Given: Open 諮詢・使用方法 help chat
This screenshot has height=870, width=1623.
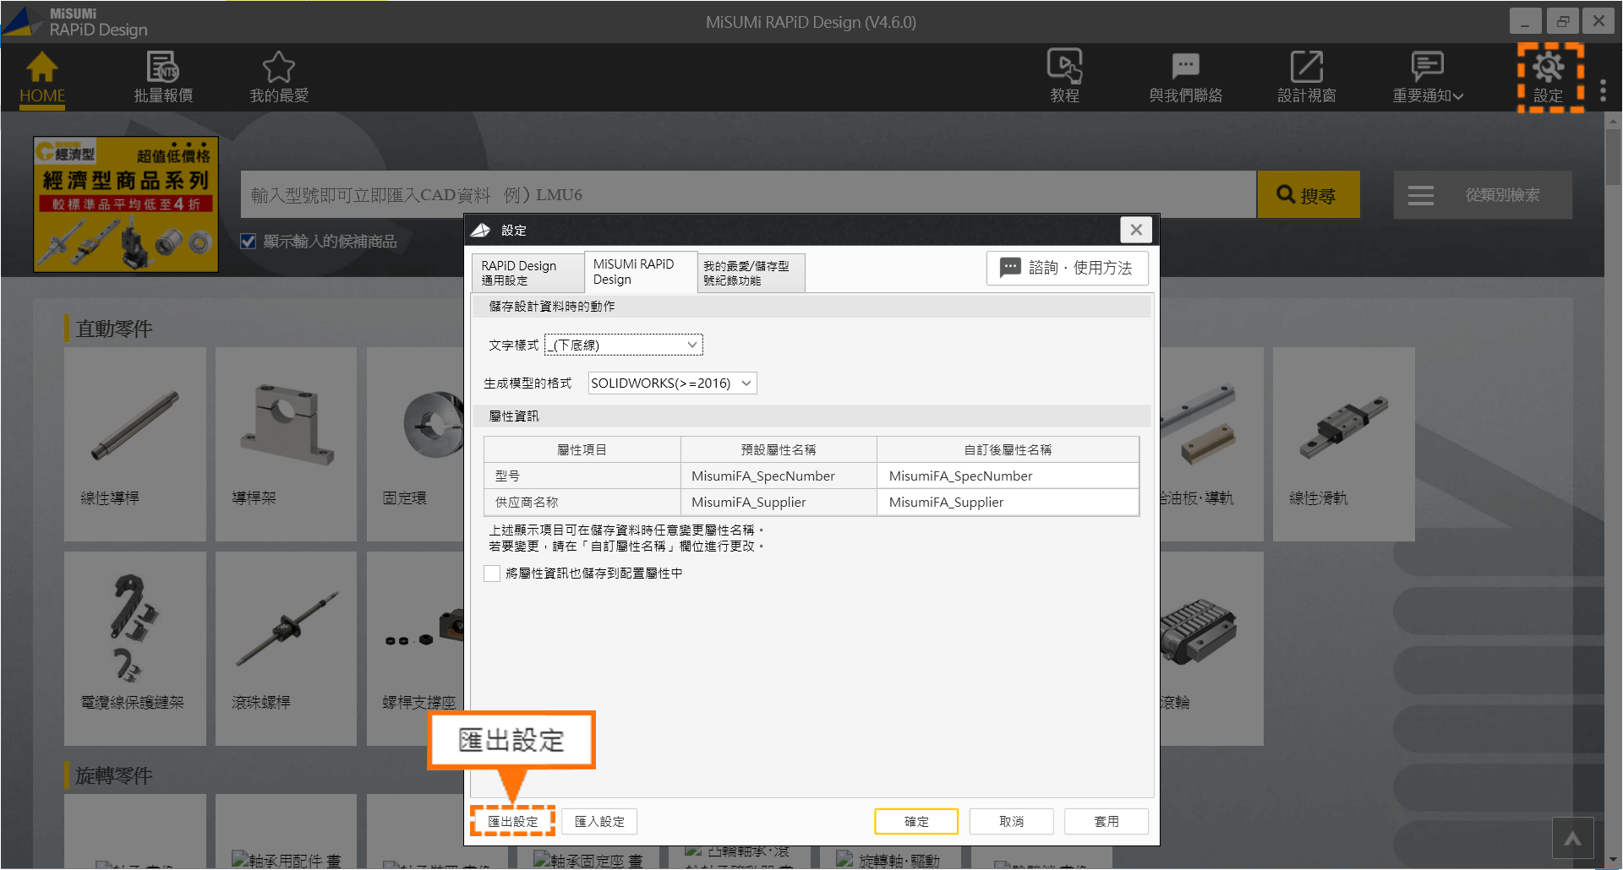Looking at the screenshot, I should [1067, 268].
